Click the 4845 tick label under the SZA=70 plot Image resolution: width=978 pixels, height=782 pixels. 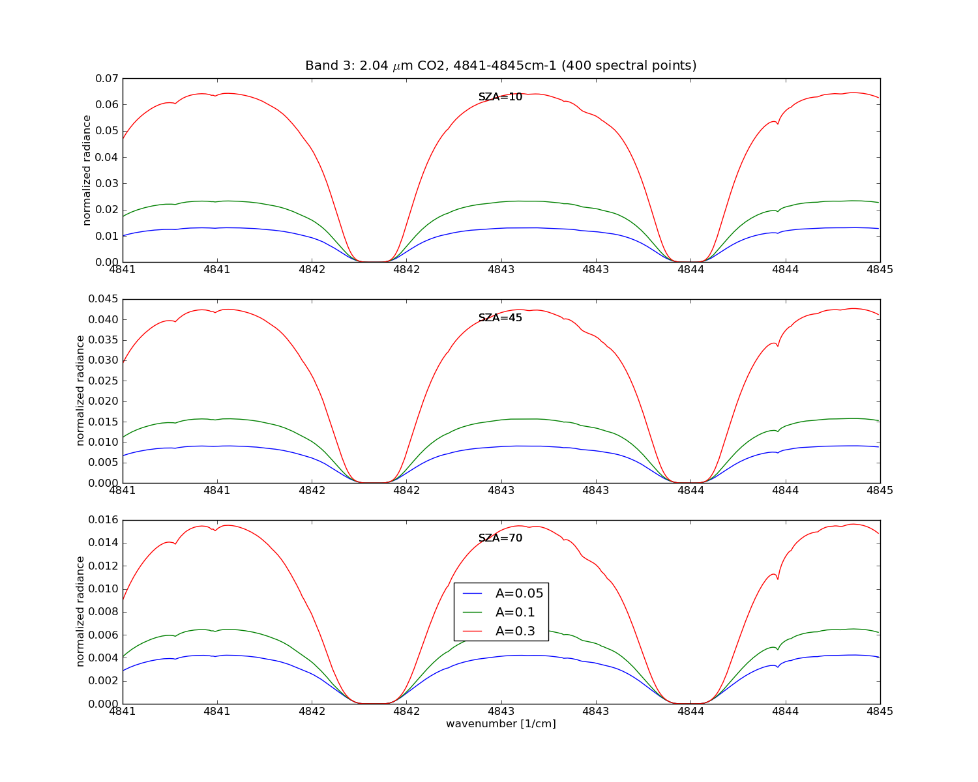880,711
